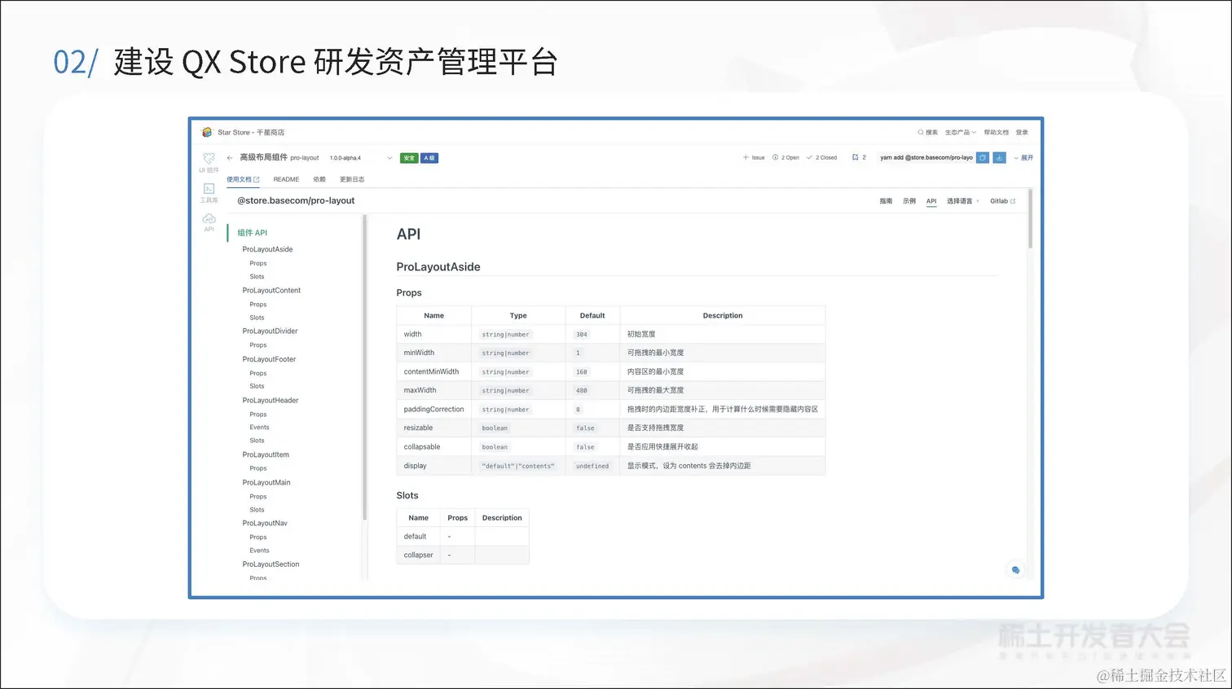Select 组件 API in the sidebar
This screenshot has height=689, width=1232.
click(x=252, y=233)
